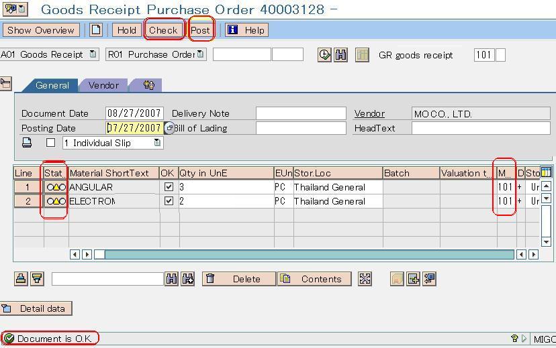556x348 pixels.
Task: Open Help from the toolbar
Action: tap(247, 30)
